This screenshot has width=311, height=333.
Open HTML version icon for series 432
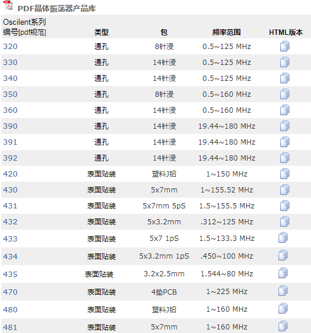284,221
